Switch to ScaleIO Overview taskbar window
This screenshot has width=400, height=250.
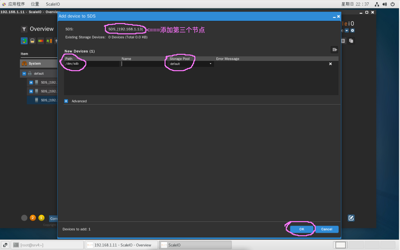click(122, 245)
